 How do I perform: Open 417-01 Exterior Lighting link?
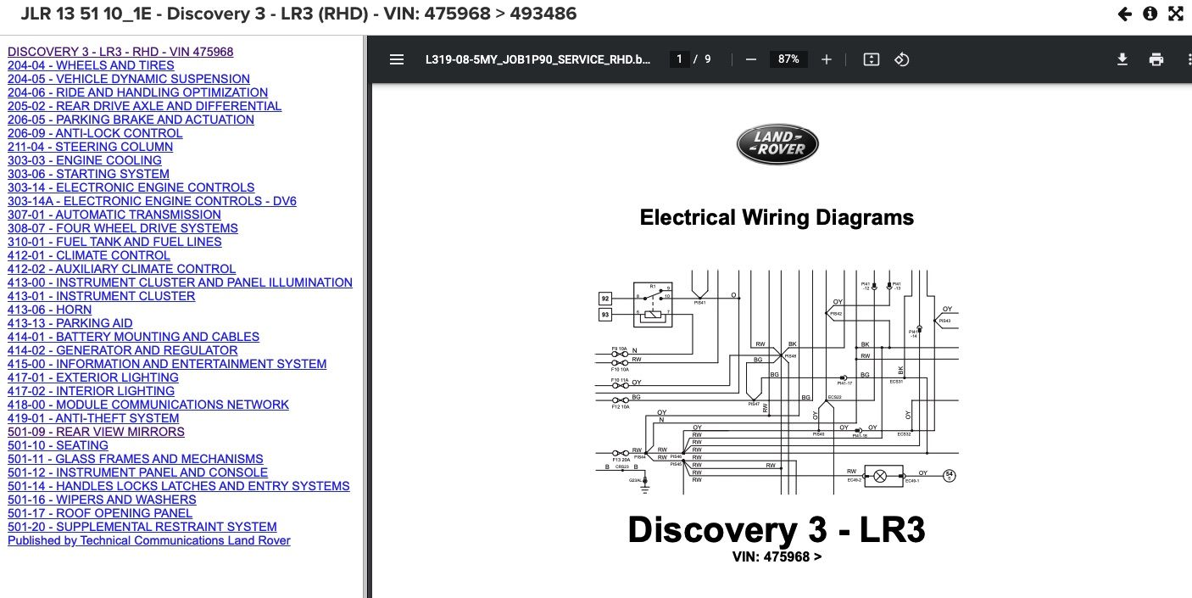coord(93,377)
